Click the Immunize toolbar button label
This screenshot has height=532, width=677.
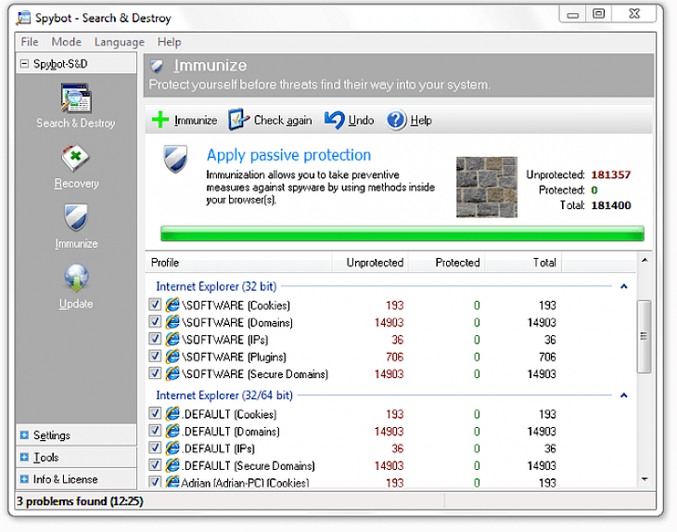click(x=196, y=120)
